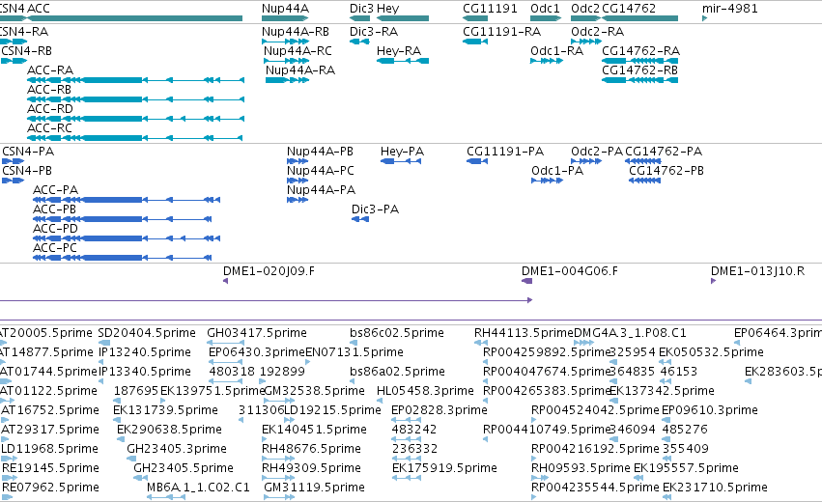The image size is (822, 502).
Task: Select the CG11191 gene label
Action: tap(490, 9)
